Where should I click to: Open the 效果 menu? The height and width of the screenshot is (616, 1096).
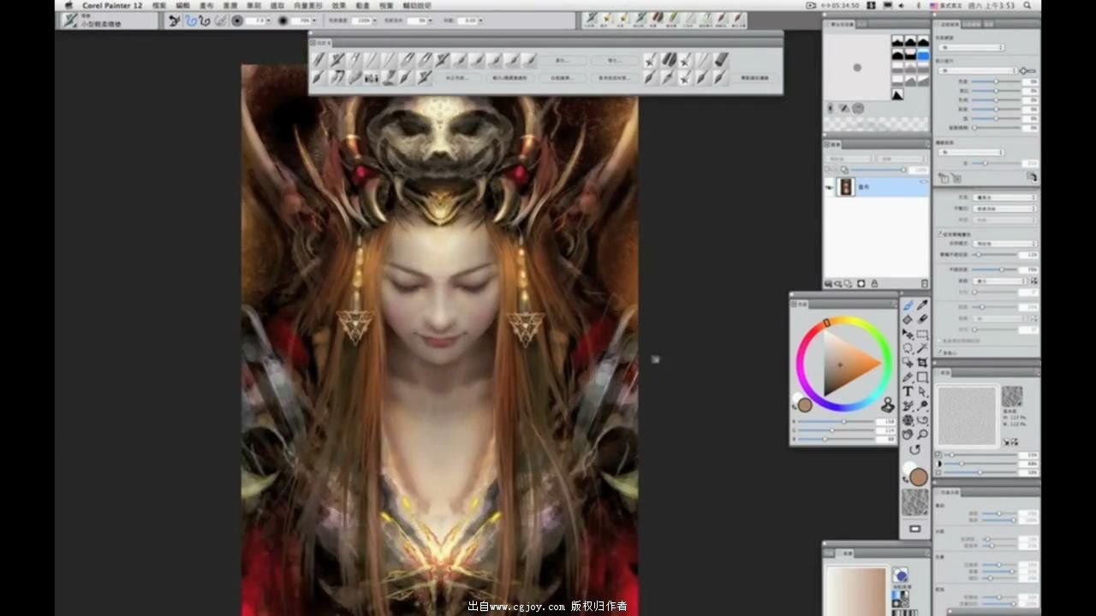tap(339, 5)
